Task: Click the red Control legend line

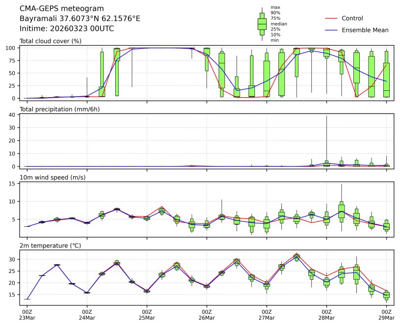Action: pyautogui.click(x=331, y=19)
